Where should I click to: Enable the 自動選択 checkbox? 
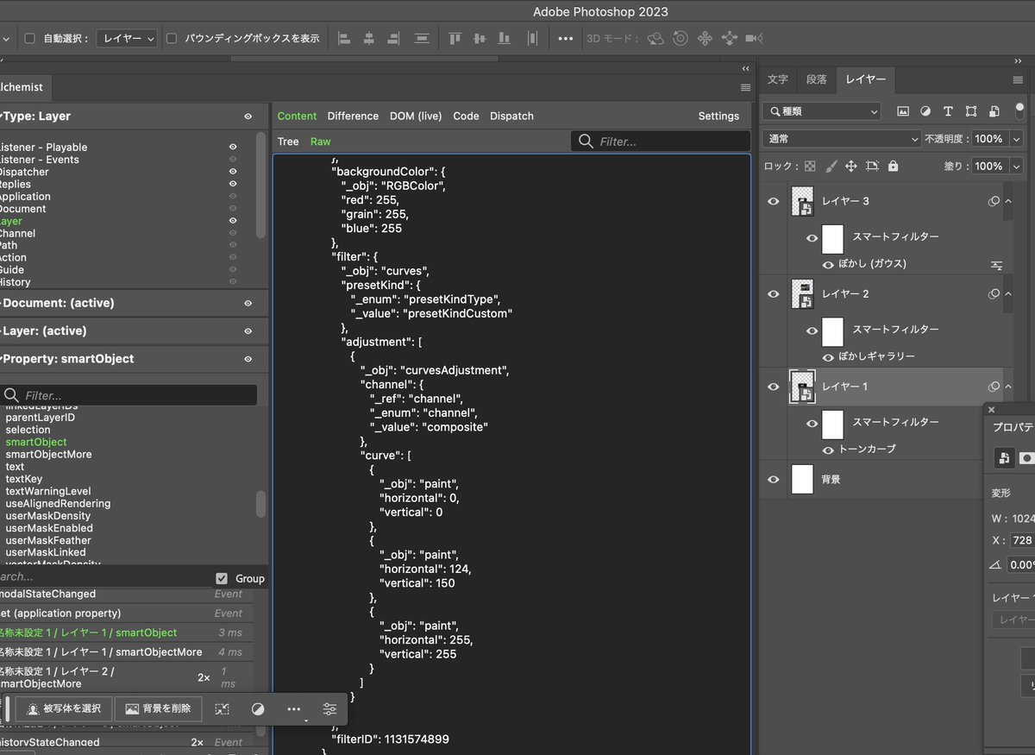point(29,38)
